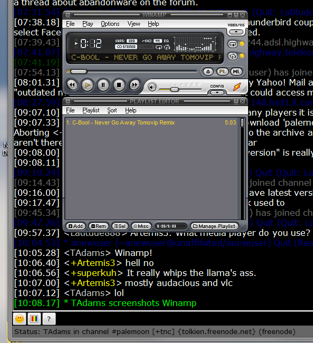Toggle Playlist Editor windowshade button
This screenshot has width=313, height=343.
coord(236,101)
